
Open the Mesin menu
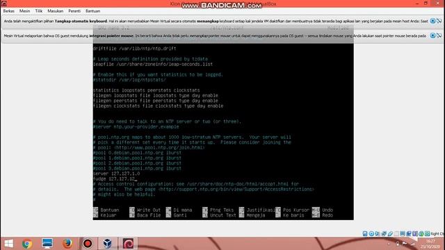pyautogui.click(x=25, y=11)
